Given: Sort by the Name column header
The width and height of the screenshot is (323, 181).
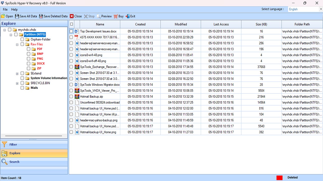Looking at the screenshot, I should point(100,24).
